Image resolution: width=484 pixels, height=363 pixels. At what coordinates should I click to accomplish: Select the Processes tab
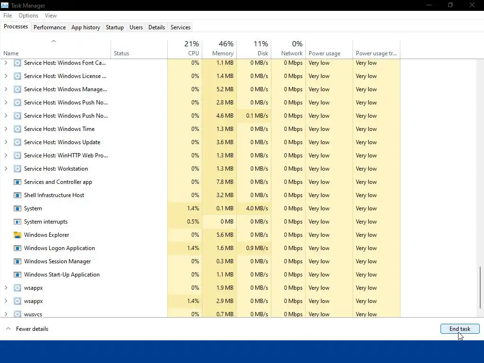[16, 26]
